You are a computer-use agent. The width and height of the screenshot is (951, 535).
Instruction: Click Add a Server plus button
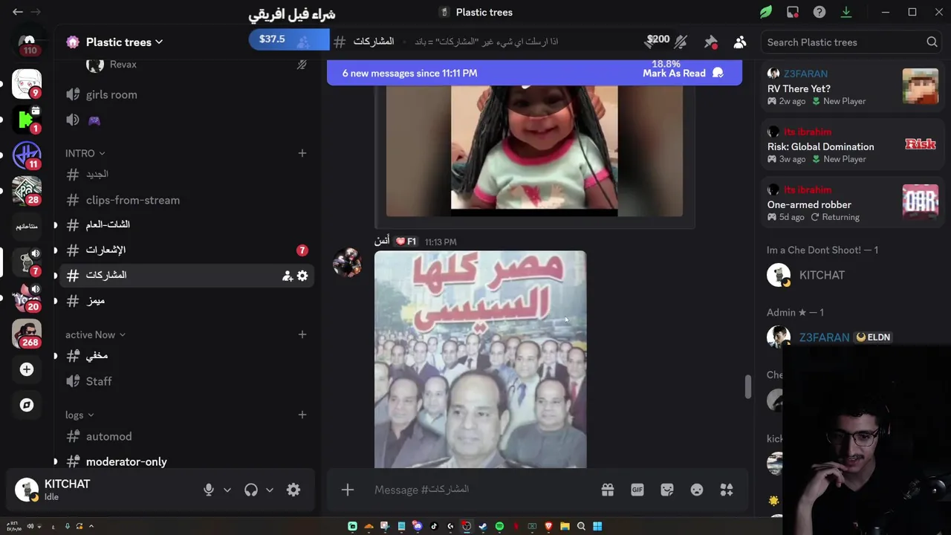pos(27,369)
